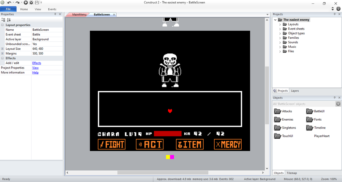Save the project with the floppy icon
Viewport: 342px width, 182px height.
tap(37, 3)
